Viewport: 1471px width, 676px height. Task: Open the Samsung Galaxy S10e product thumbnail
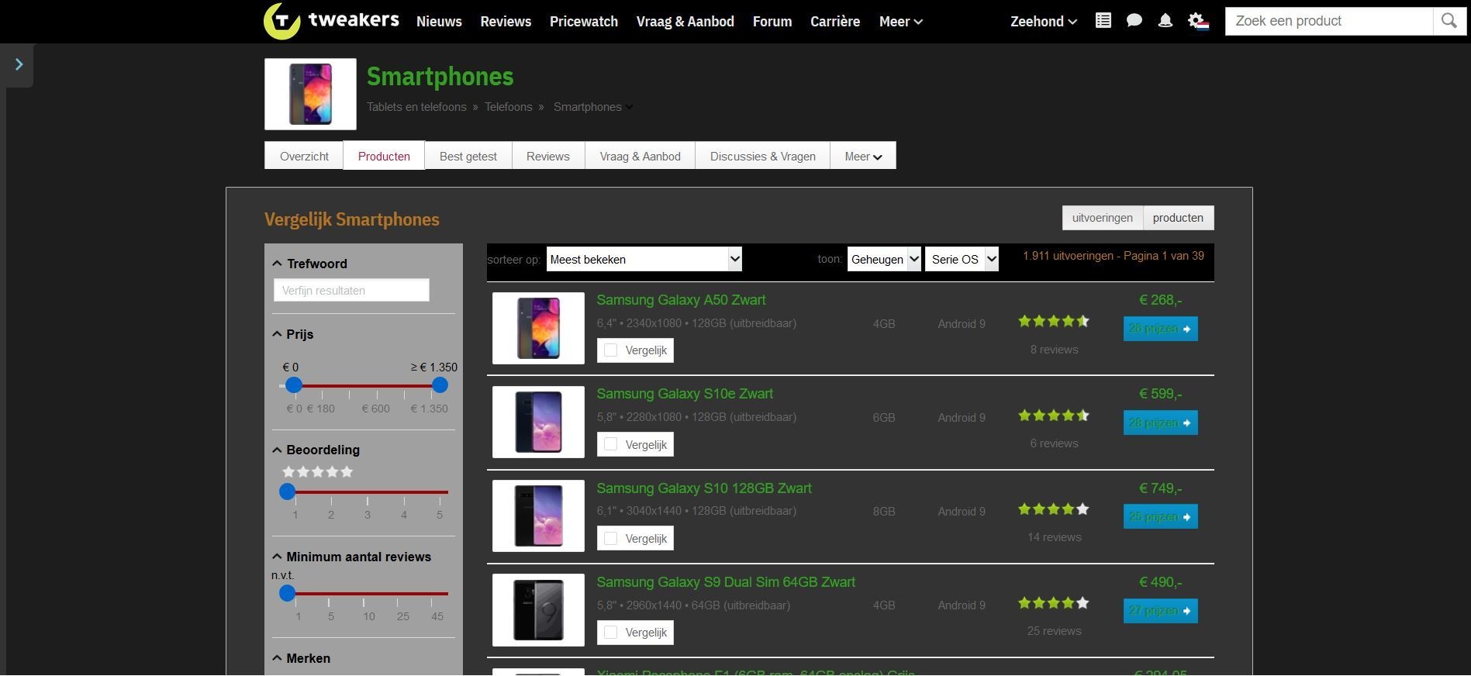538,422
